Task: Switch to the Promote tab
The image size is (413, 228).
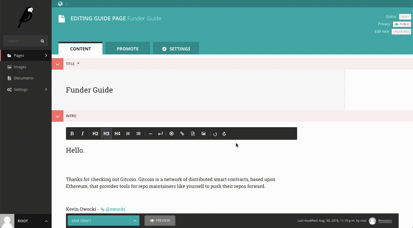Action: [128, 49]
